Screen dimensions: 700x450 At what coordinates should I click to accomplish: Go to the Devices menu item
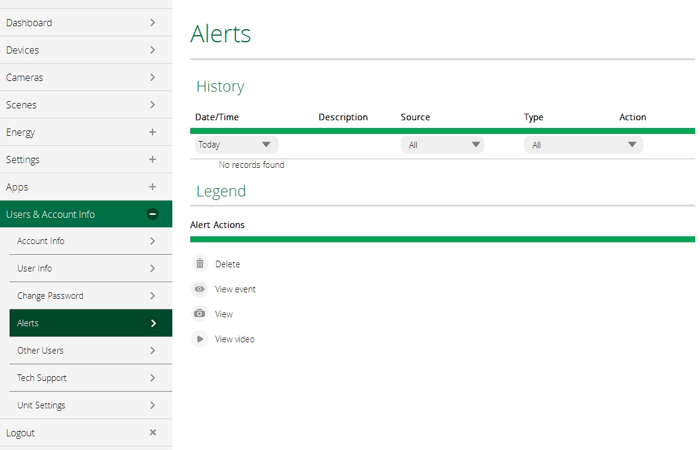[23, 50]
